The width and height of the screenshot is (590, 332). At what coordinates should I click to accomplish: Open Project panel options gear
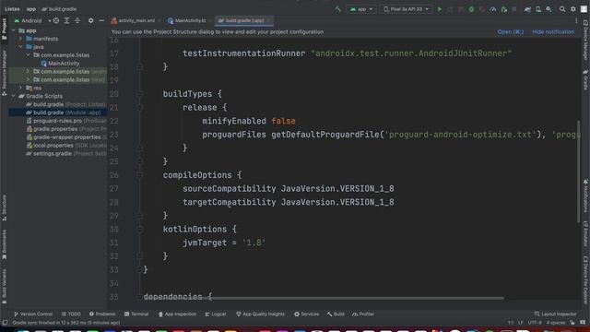(90, 20)
